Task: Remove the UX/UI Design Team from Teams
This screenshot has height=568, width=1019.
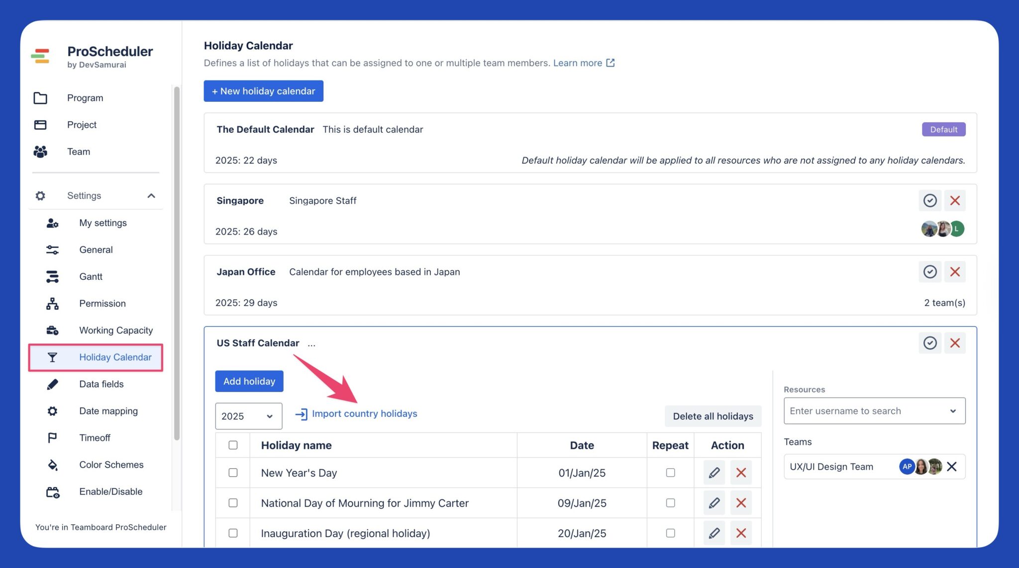Action: click(x=953, y=467)
